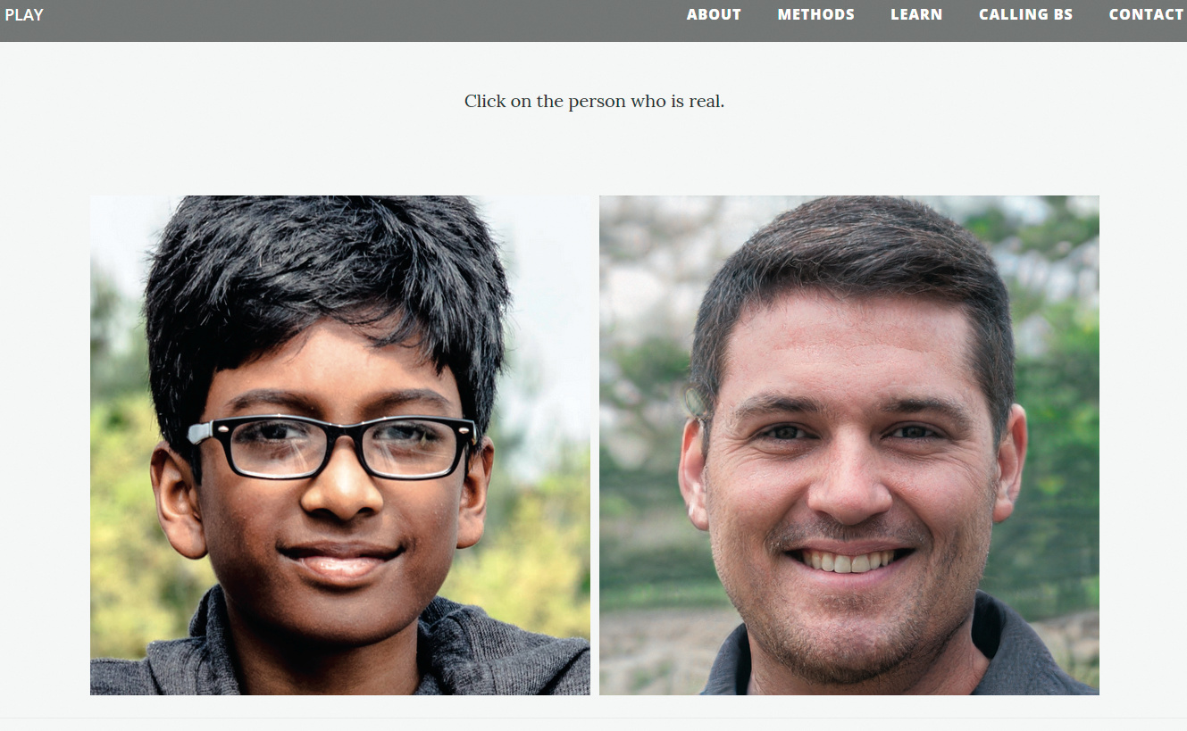Go to the ABOUT page

pos(714,14)
